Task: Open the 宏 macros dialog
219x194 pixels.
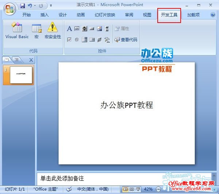Action: (x=36, y=31)
